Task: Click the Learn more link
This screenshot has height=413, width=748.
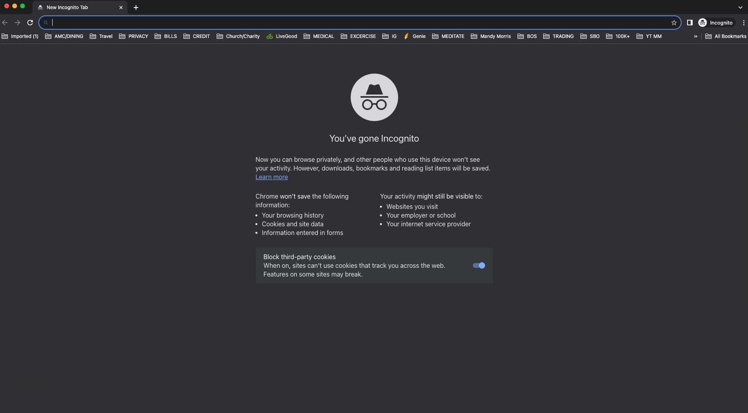Action: tap(272, 177)
